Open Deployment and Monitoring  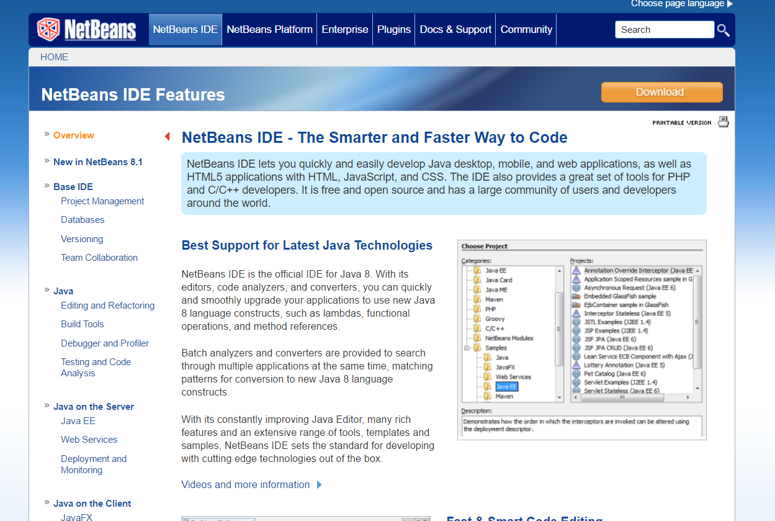pyautogui.click(x=94, y=464)
